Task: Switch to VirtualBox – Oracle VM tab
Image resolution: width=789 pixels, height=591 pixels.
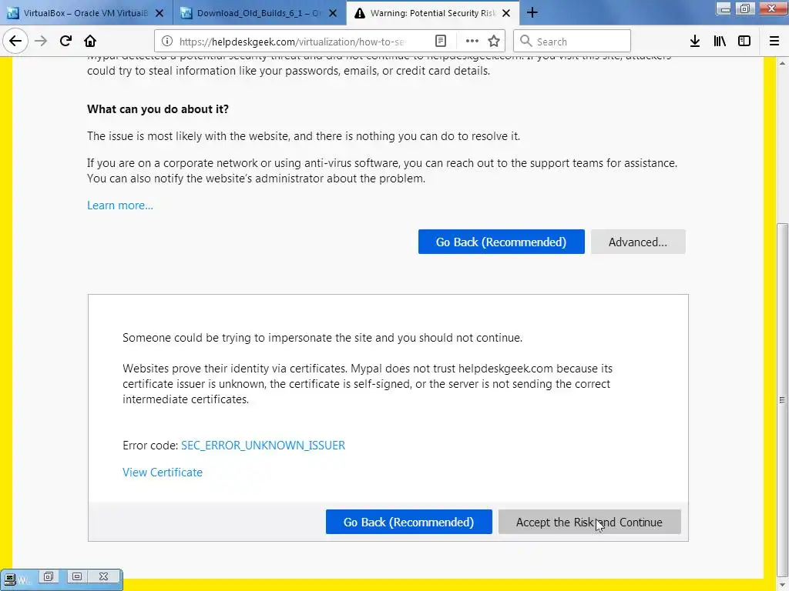Action: click(86, 13)
